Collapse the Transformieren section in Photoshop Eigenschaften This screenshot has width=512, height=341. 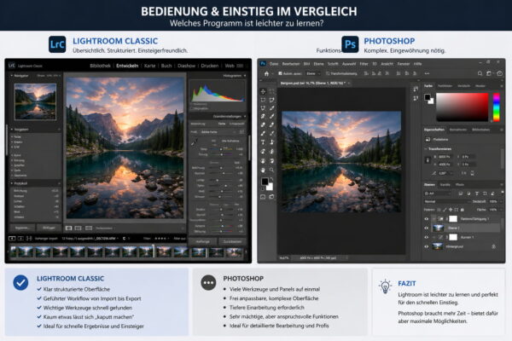tap(426, 149)
